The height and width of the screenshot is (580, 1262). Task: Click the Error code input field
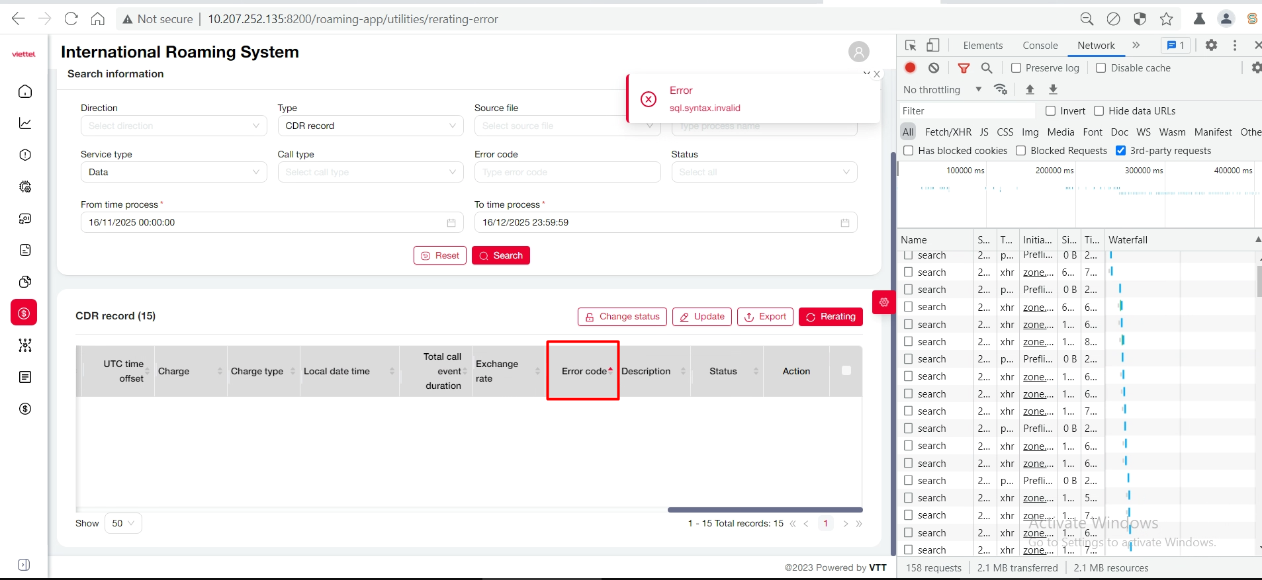pyautogui.click(x=567, y=172)
